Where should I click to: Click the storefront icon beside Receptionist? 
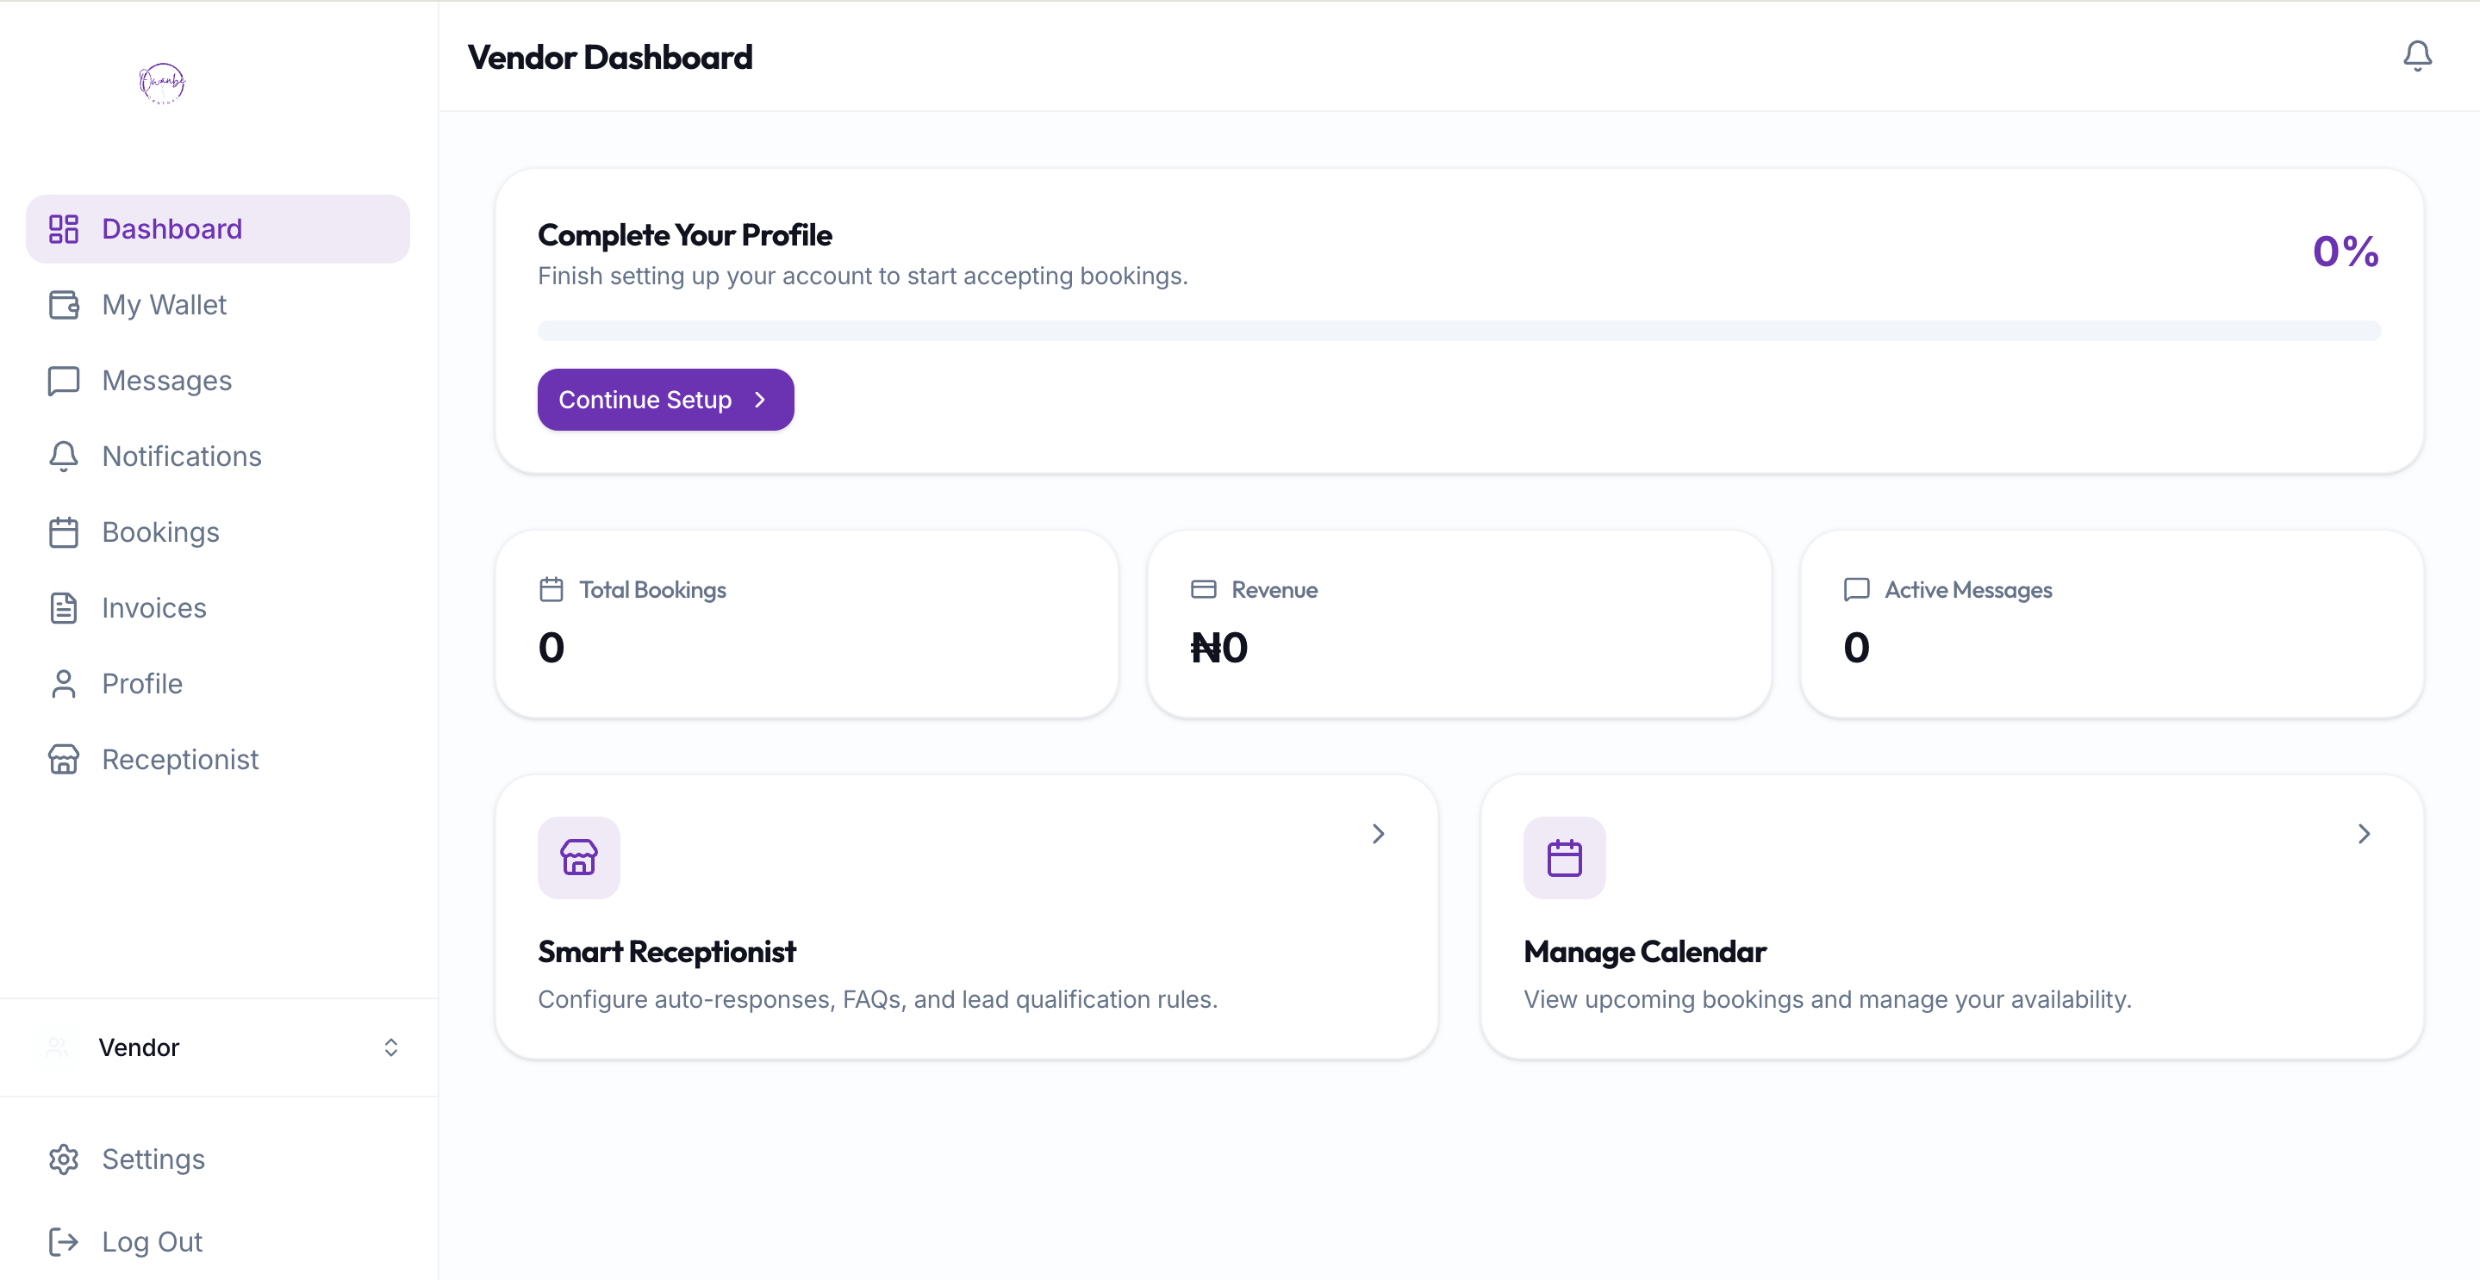(x=64, y=760)
